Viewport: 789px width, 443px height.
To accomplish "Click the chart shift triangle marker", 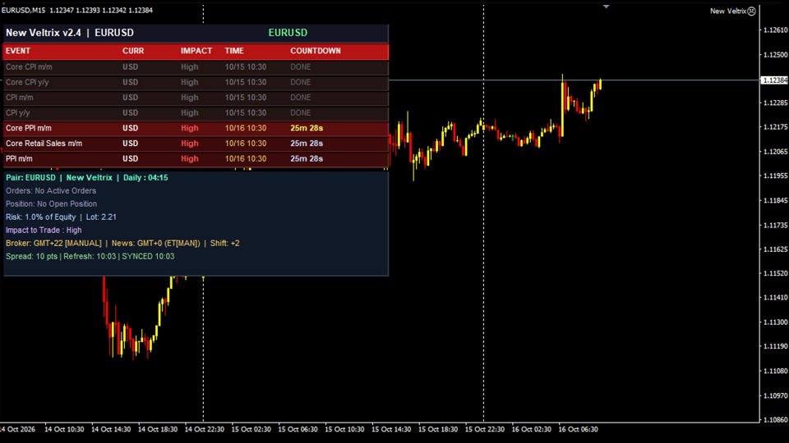I will click(x=607, y=7).
